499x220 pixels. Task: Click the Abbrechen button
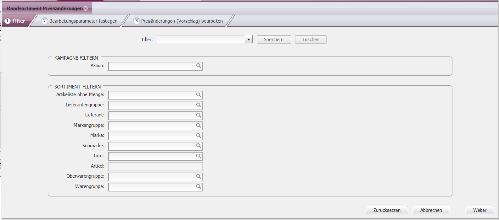431,210
